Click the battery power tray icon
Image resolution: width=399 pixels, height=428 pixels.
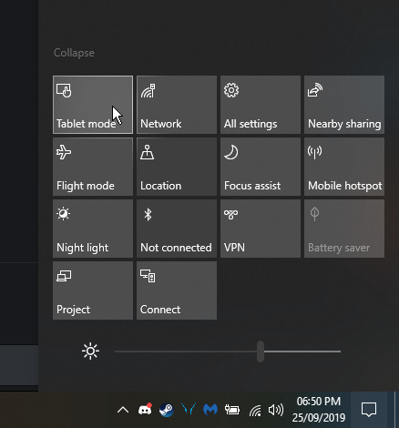pyautogui.click(x=232, y=410)
